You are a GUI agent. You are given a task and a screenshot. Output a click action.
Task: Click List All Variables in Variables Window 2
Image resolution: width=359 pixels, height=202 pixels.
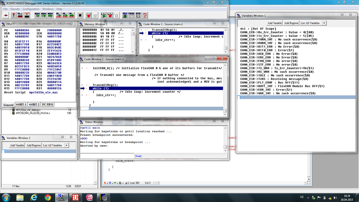[52, 146]
